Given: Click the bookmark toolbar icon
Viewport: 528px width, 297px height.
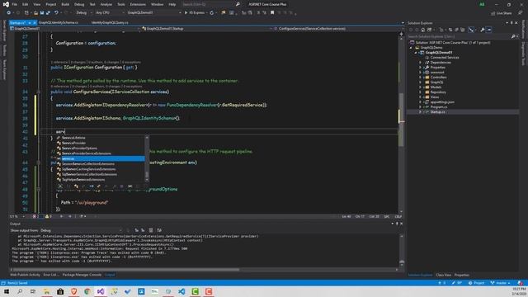Looking at the screenshot, I should (x=272, y=13).
